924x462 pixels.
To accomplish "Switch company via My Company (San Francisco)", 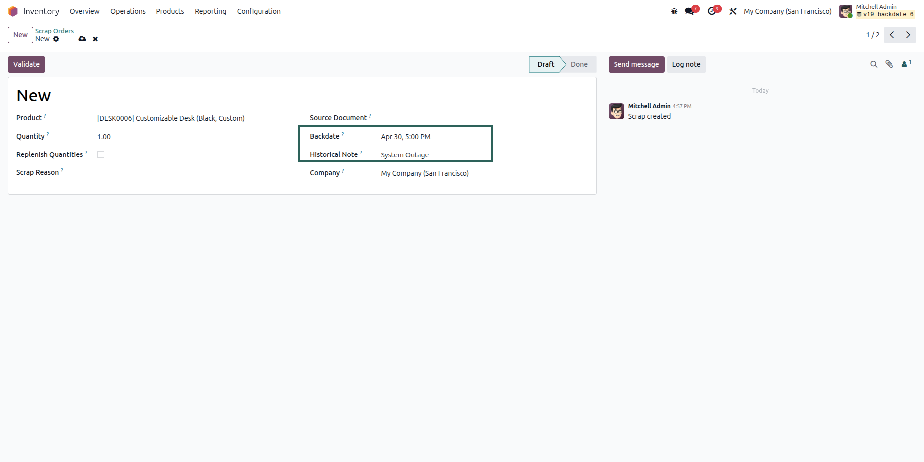I will tap(787, 11).
